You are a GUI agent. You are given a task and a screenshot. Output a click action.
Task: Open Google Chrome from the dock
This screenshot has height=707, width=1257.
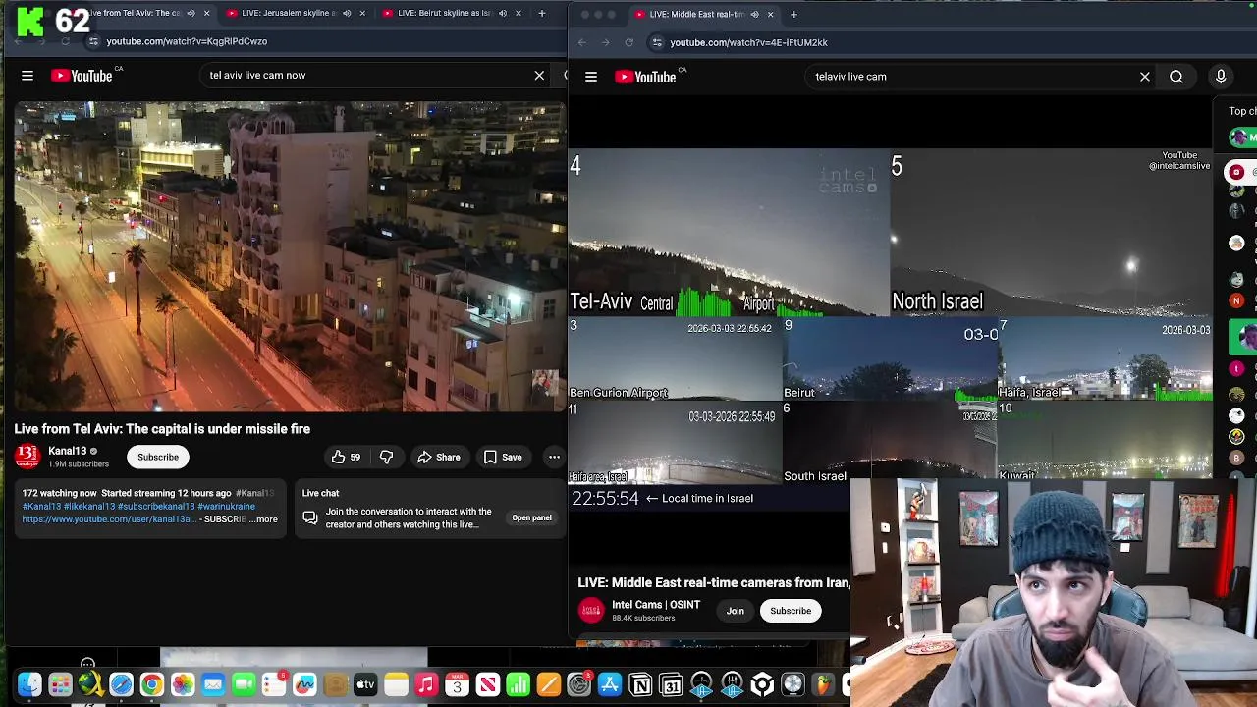point(151,684)
